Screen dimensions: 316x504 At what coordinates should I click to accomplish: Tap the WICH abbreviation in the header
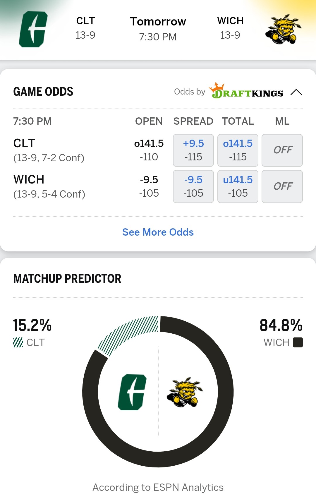point(230,21)
